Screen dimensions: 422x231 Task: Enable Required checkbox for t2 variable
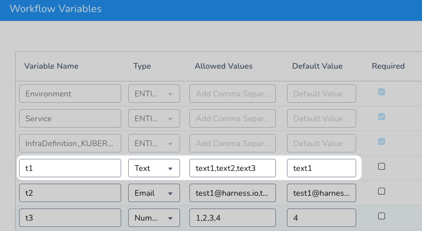tap(382, 191)
